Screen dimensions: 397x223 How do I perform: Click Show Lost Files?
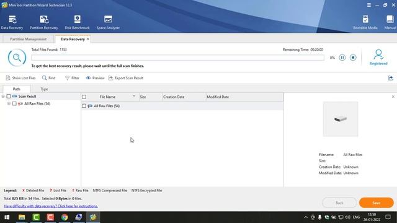pos(20,78)
